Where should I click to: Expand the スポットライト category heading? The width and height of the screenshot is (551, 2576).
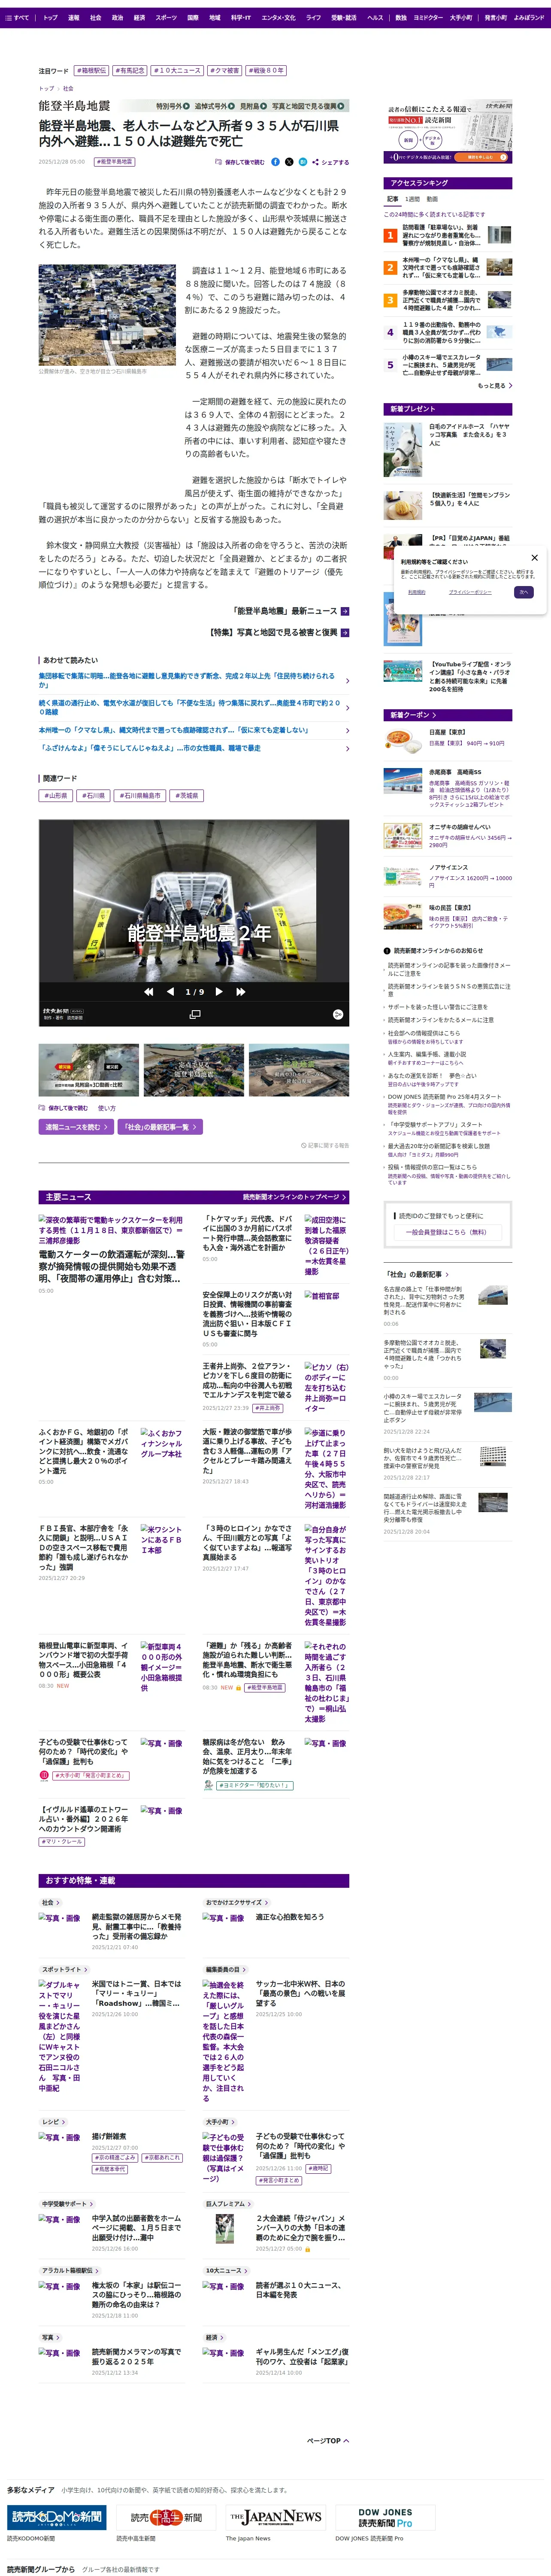coord(65,1970)
